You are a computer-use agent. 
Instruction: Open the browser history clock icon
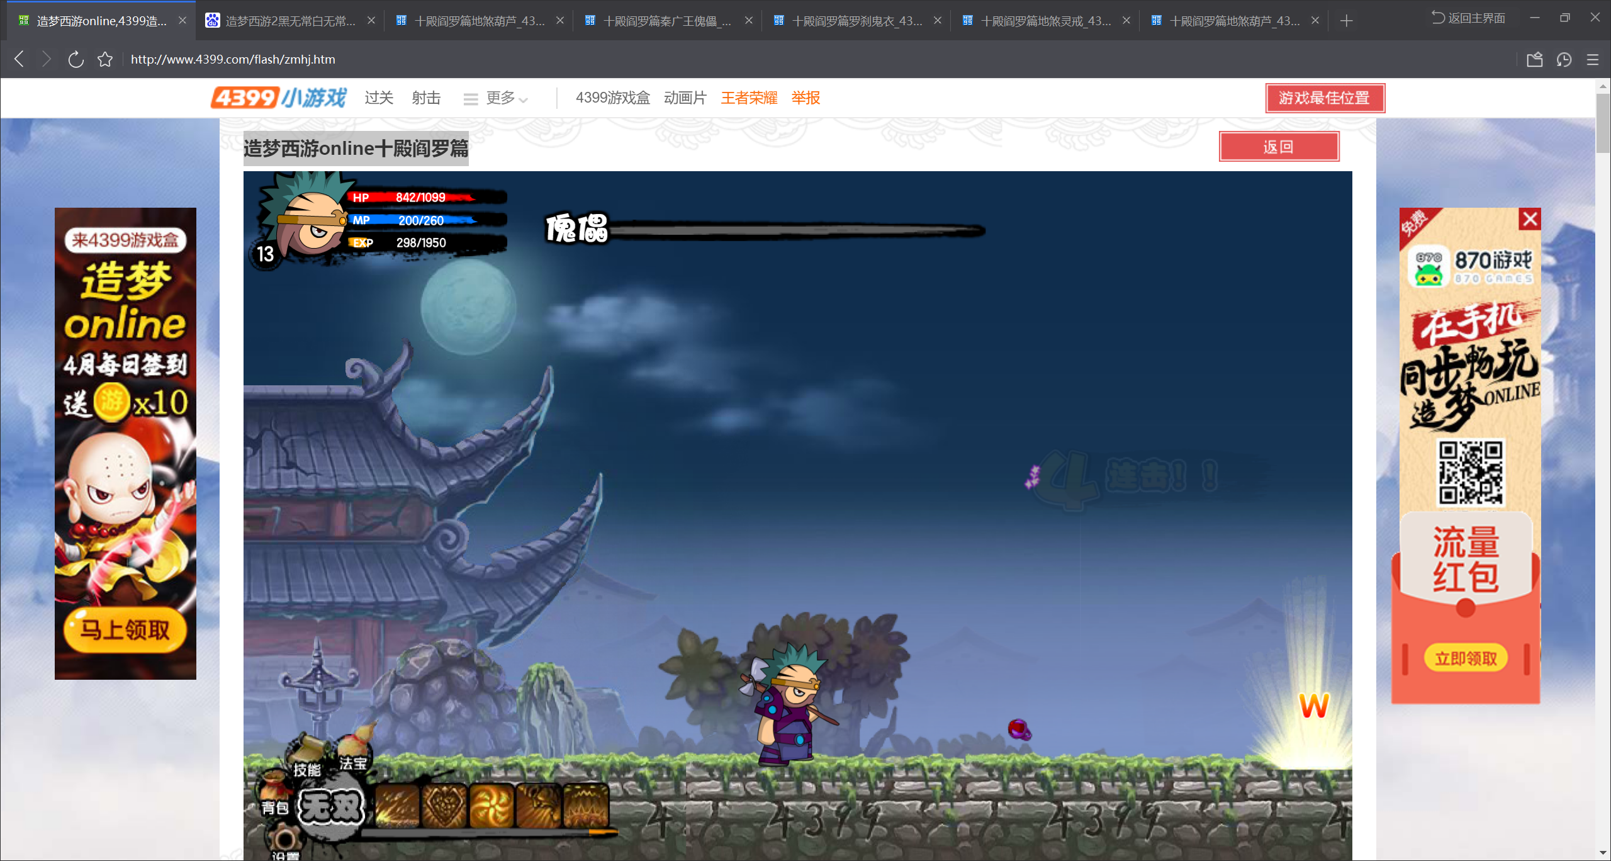point(1564,60)
